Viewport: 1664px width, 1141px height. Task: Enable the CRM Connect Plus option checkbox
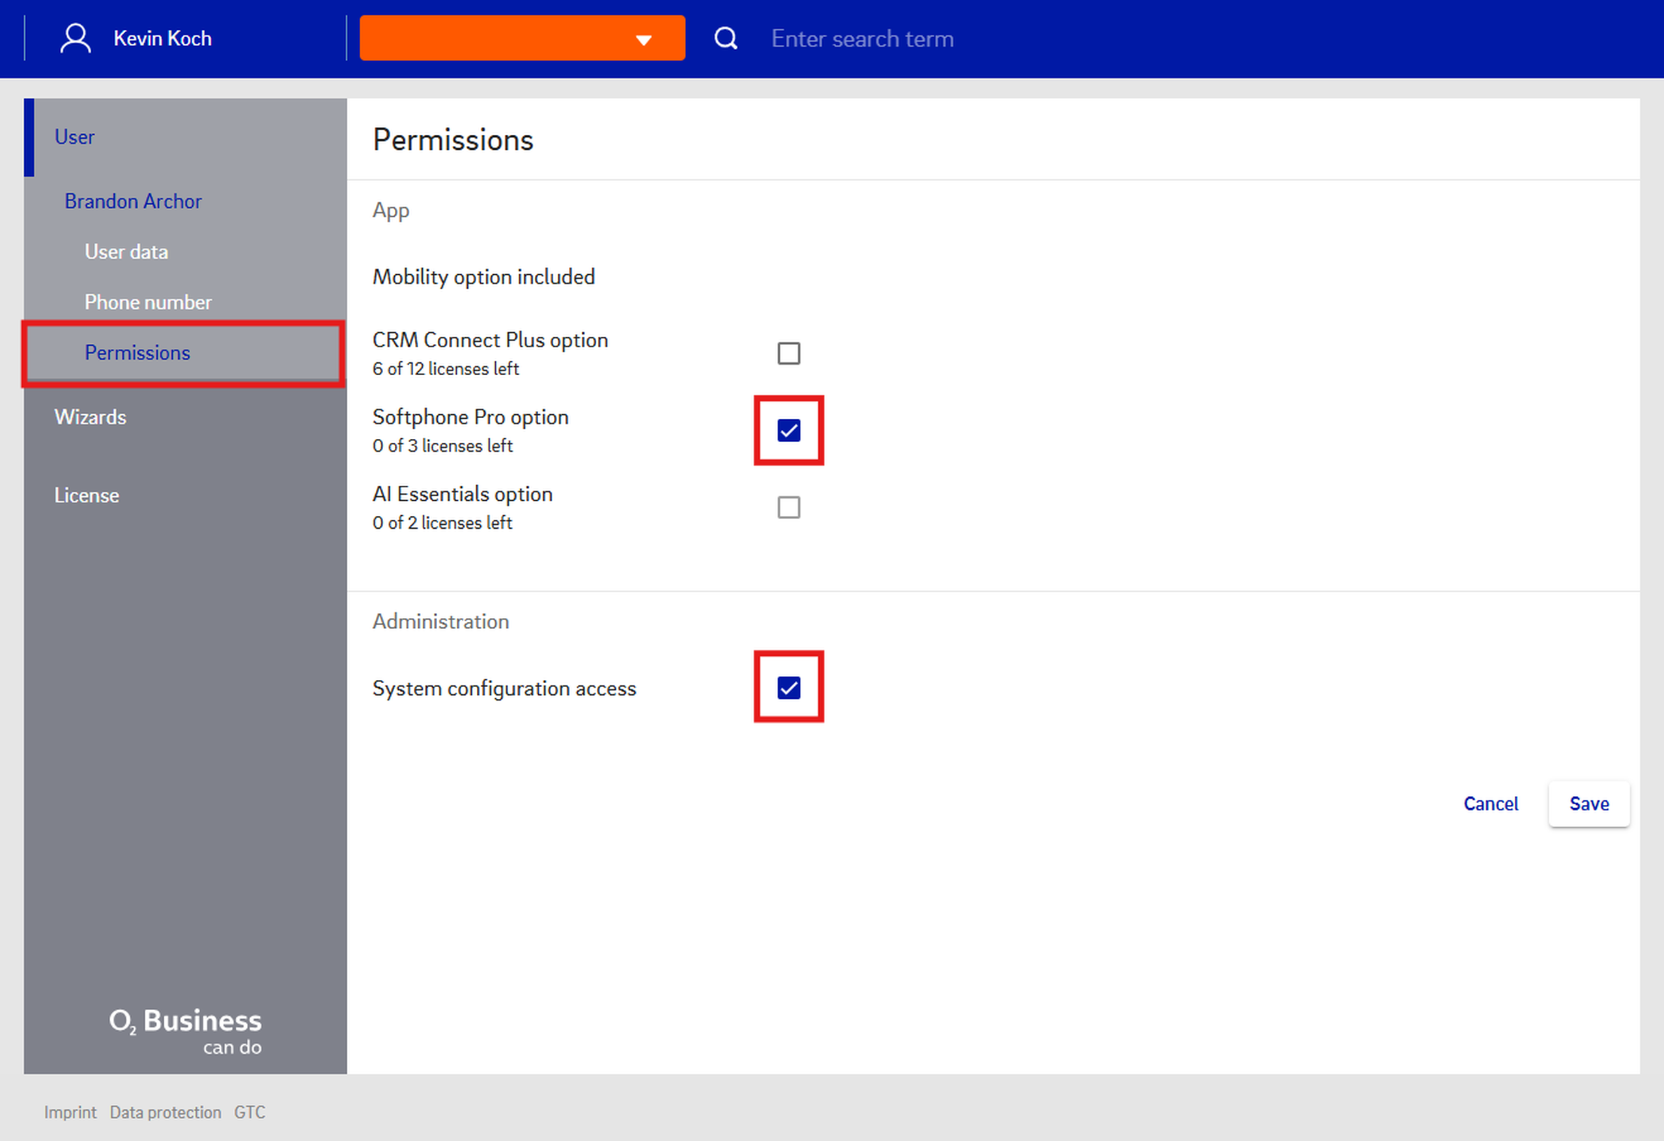[x=788, y=353]
